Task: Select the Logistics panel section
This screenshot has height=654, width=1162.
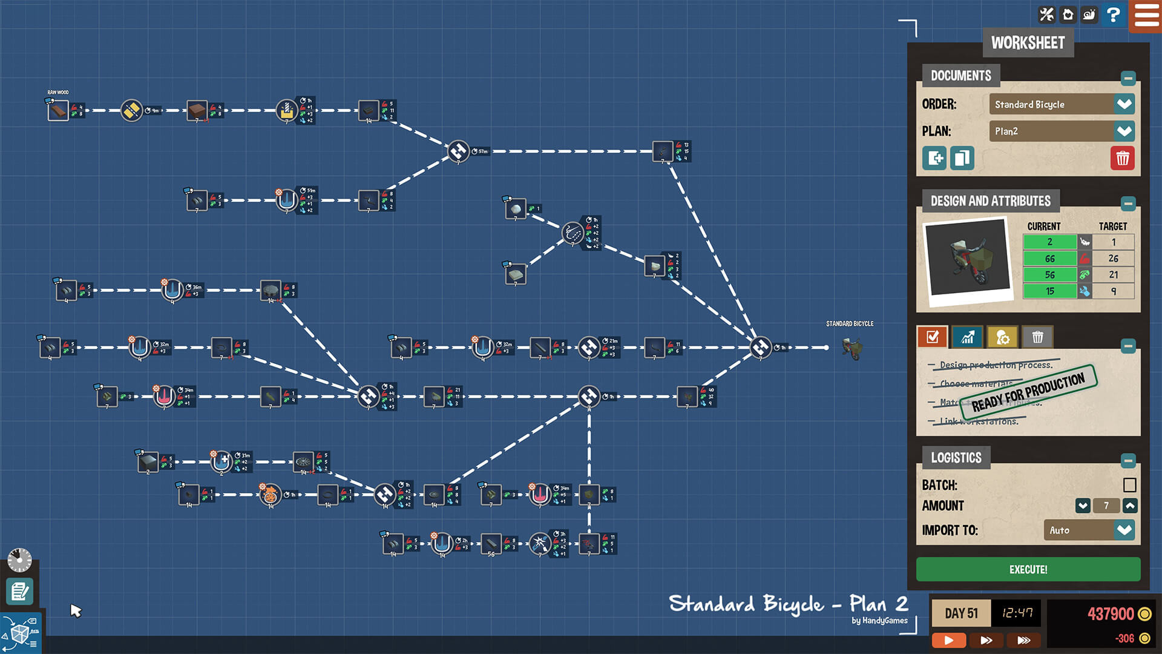Action: (x=955, y=457)
